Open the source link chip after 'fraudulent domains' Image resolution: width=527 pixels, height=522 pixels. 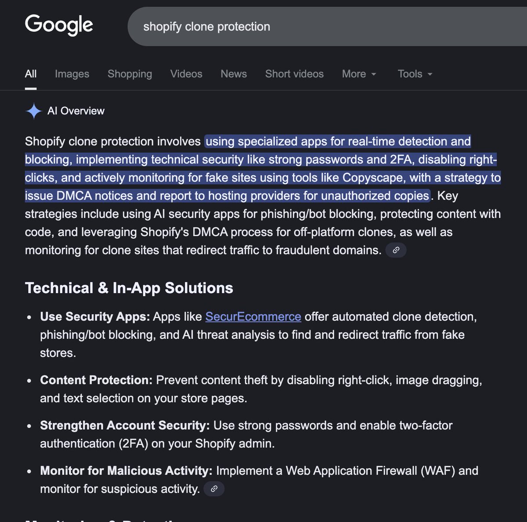[396, 250]
